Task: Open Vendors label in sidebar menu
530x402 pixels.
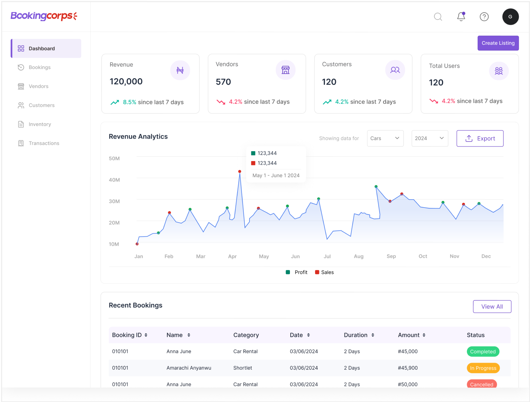Action: tap(39, 86)
